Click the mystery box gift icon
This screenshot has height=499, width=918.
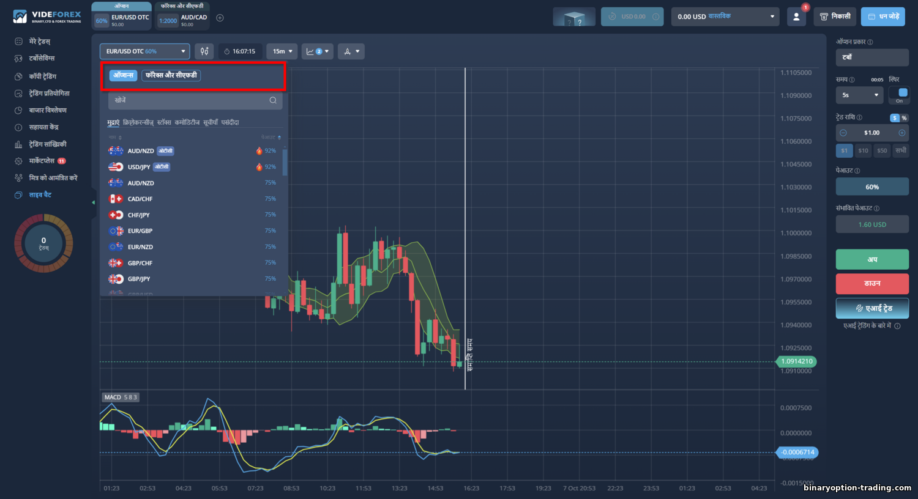(x=574, y=17)
